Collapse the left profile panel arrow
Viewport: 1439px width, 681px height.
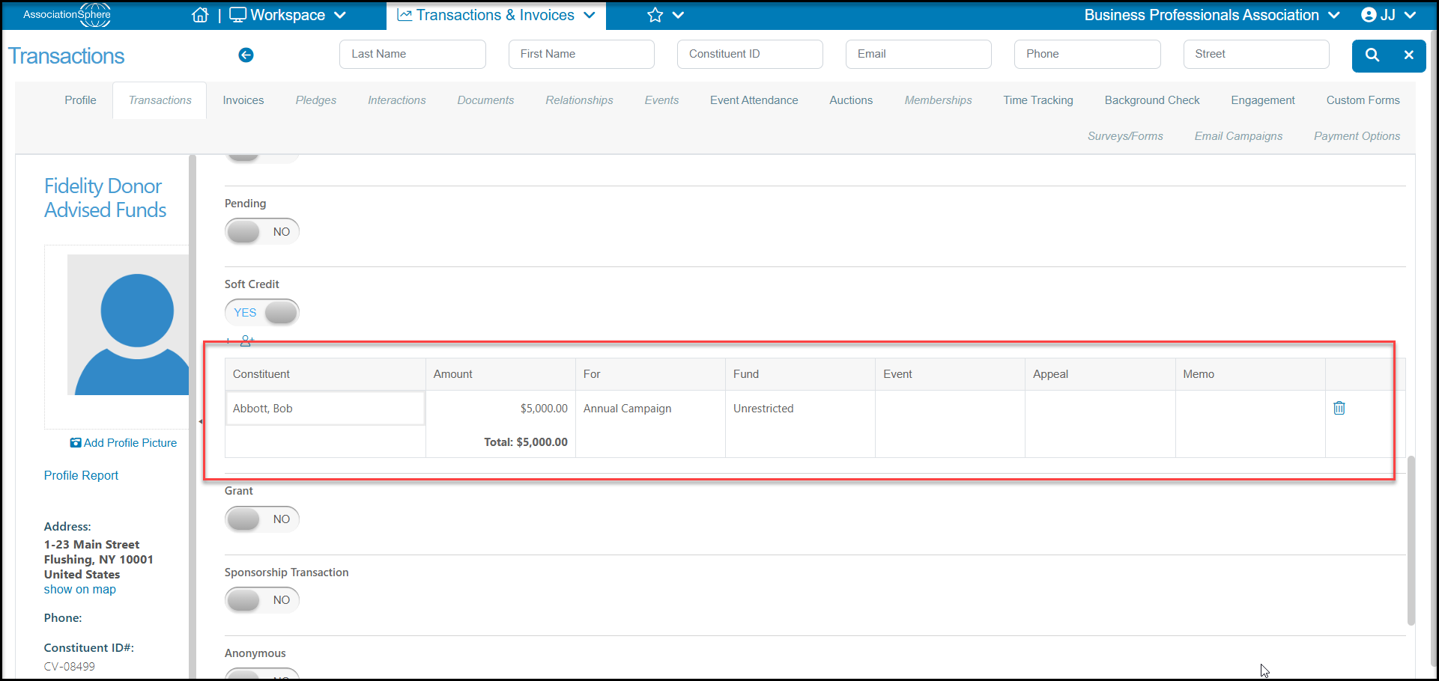coord(200,421)
